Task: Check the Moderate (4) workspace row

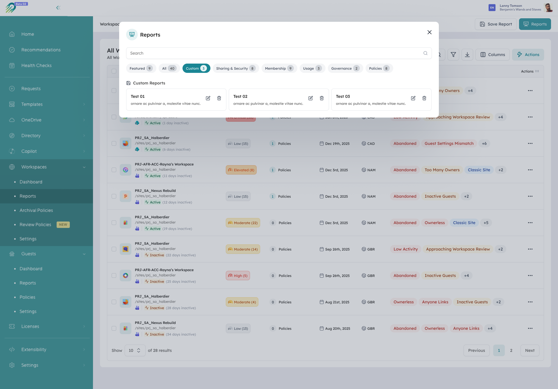Action: point(114,302)
